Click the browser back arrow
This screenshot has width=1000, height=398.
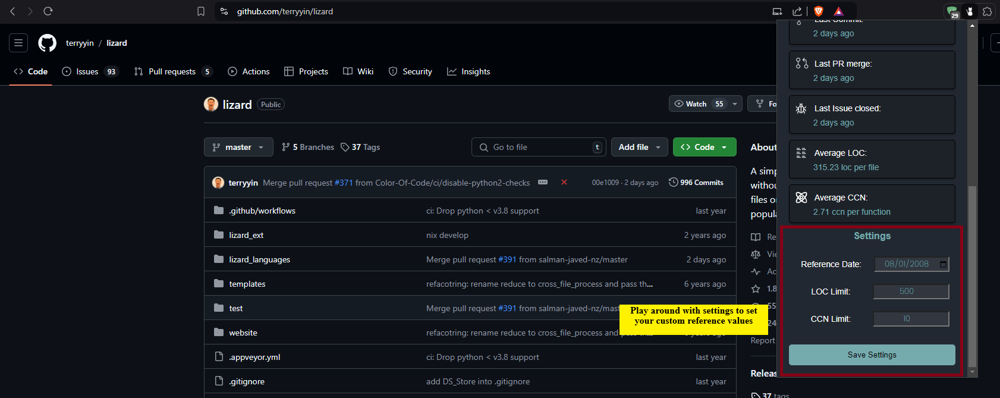tap(12, 11)
